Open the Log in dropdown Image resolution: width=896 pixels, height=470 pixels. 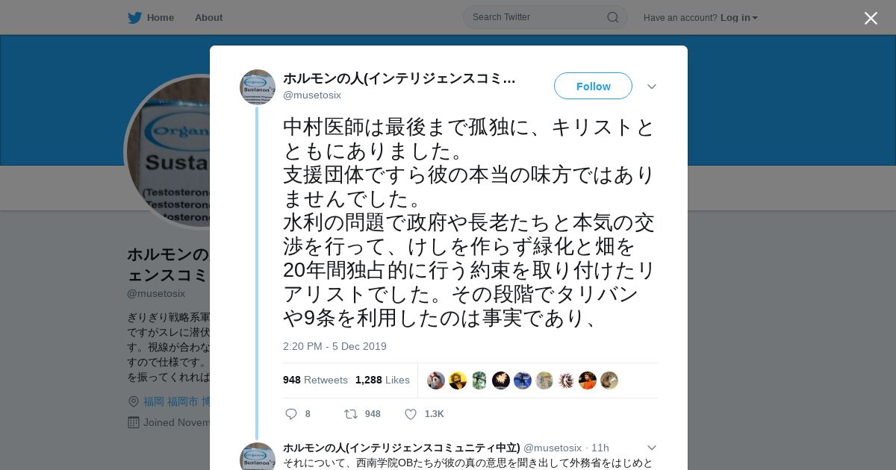click(738, 18)
